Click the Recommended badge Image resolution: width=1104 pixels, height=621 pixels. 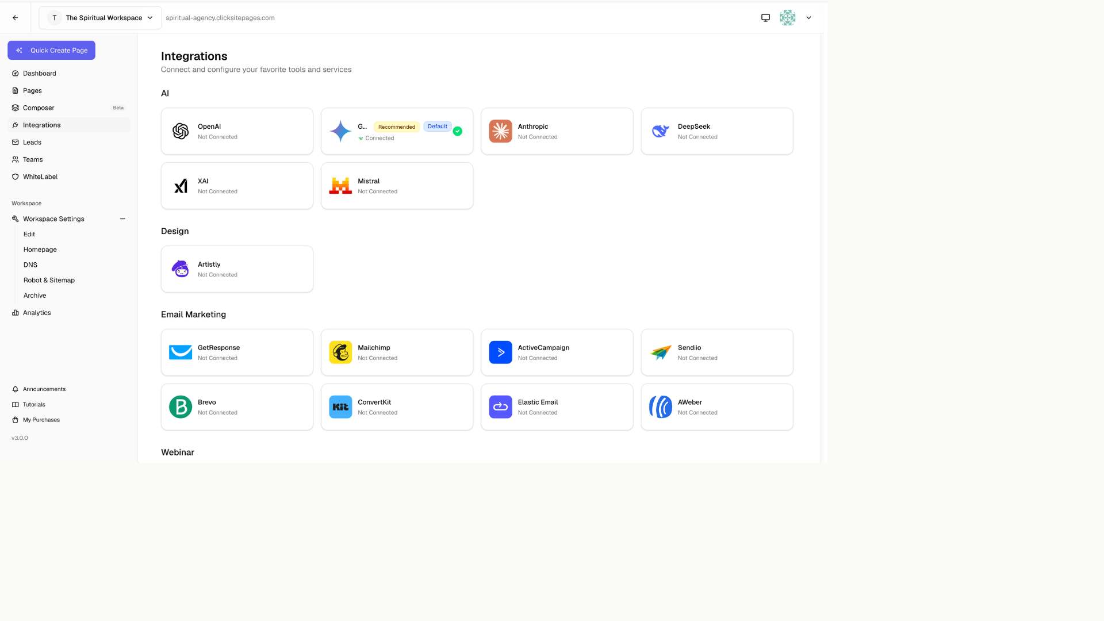coord(397,127)
